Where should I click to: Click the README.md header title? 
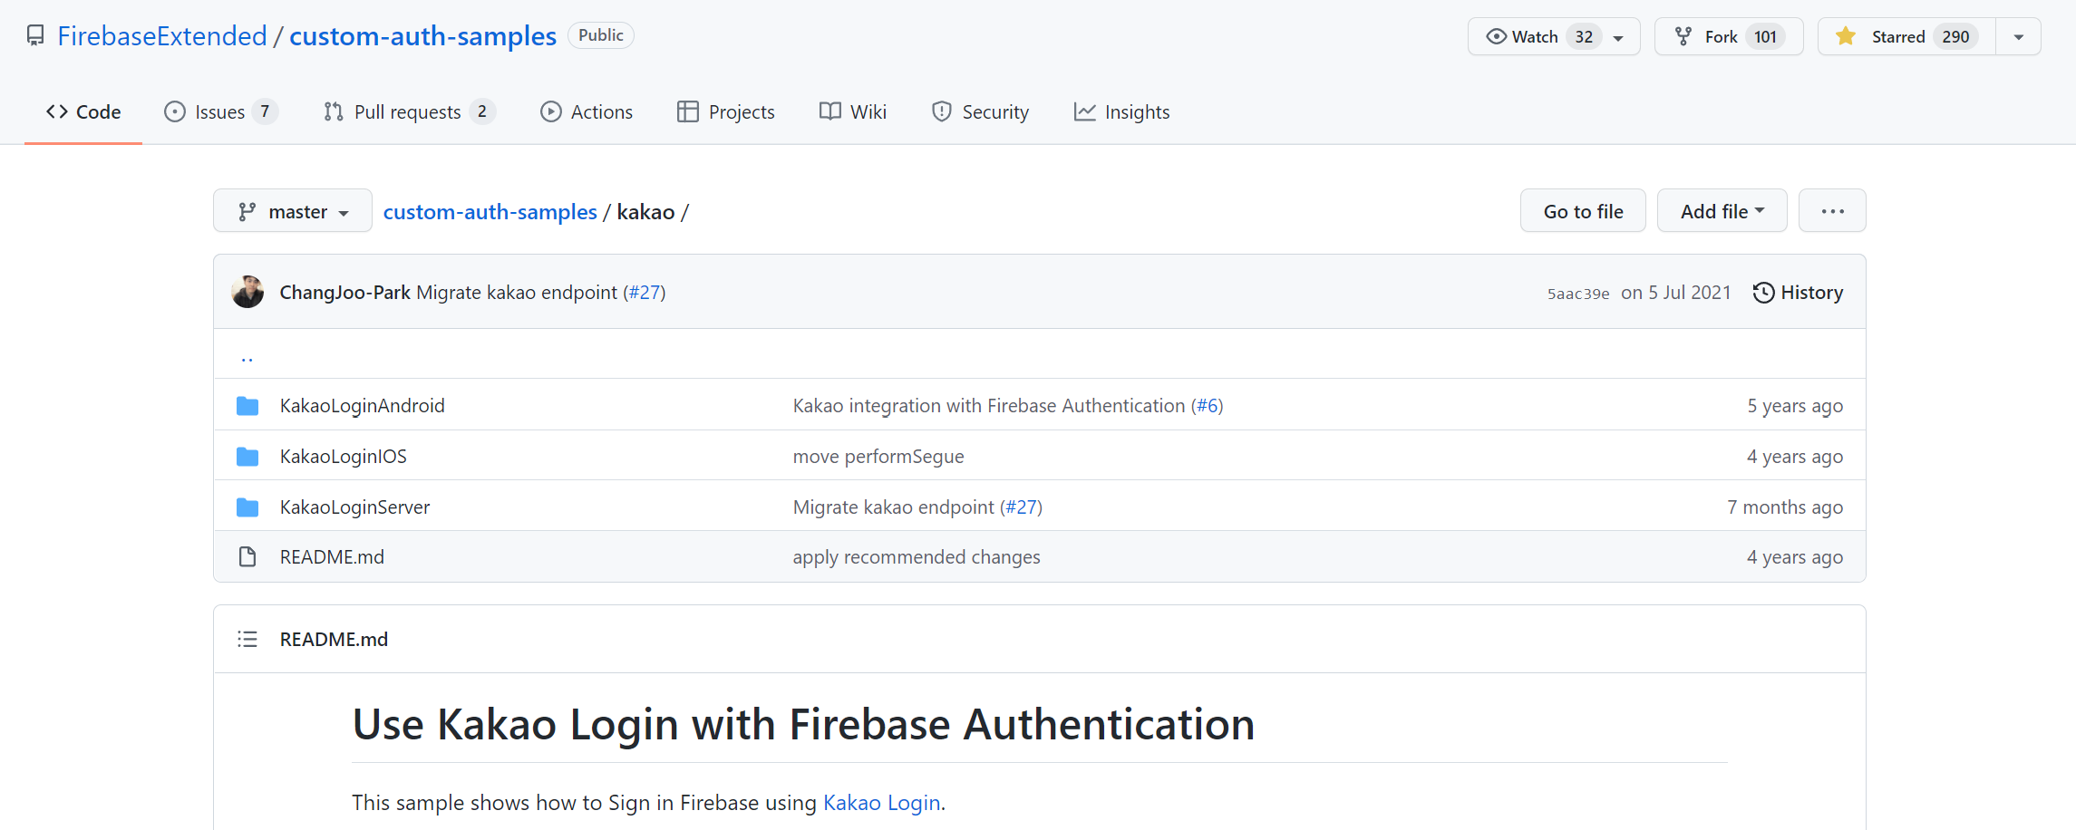pos(334,640)
